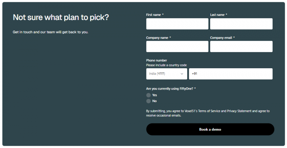Click the 'Not sure what plan to pick?' heading
Screen dimensions: 287x148
61,18
